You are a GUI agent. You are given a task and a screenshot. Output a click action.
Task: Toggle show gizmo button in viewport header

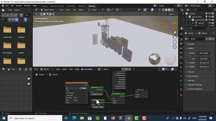click(145, 10)
